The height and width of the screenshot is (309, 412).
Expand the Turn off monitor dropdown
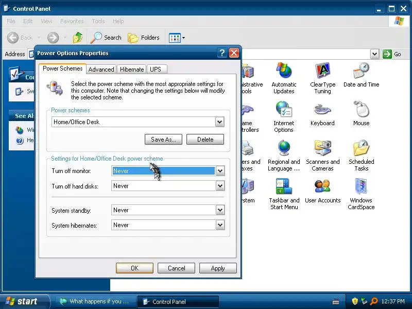(x=220, y=171)
